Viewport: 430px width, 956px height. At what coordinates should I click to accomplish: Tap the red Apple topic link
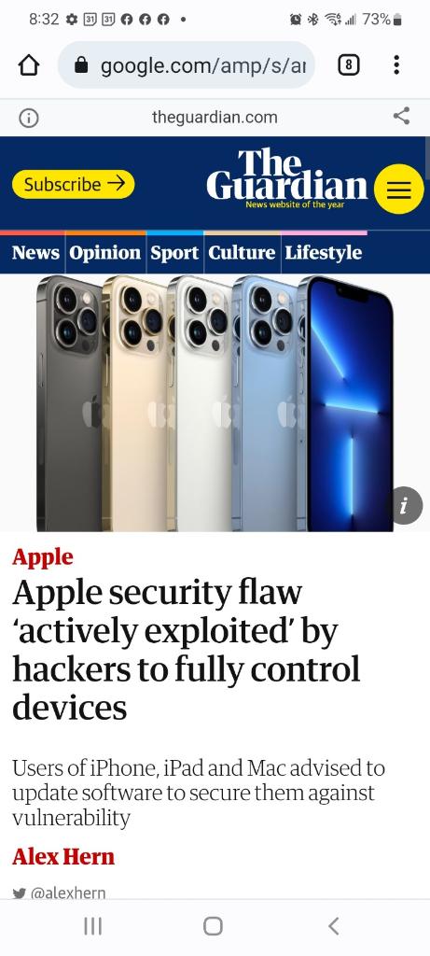pos(43,556)
